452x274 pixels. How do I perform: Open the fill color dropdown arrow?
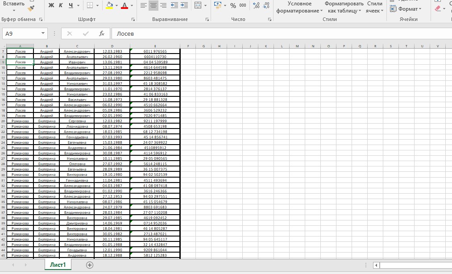116,5
